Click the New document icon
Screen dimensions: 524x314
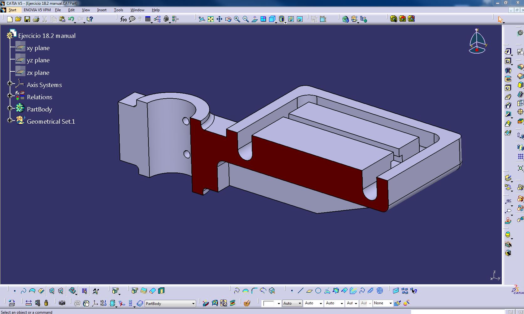[10, 19]
